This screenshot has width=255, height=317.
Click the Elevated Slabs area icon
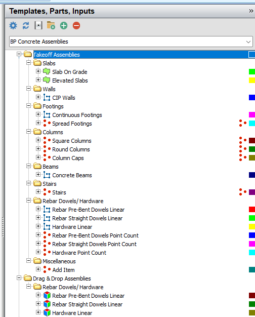(x=47, y=80)
